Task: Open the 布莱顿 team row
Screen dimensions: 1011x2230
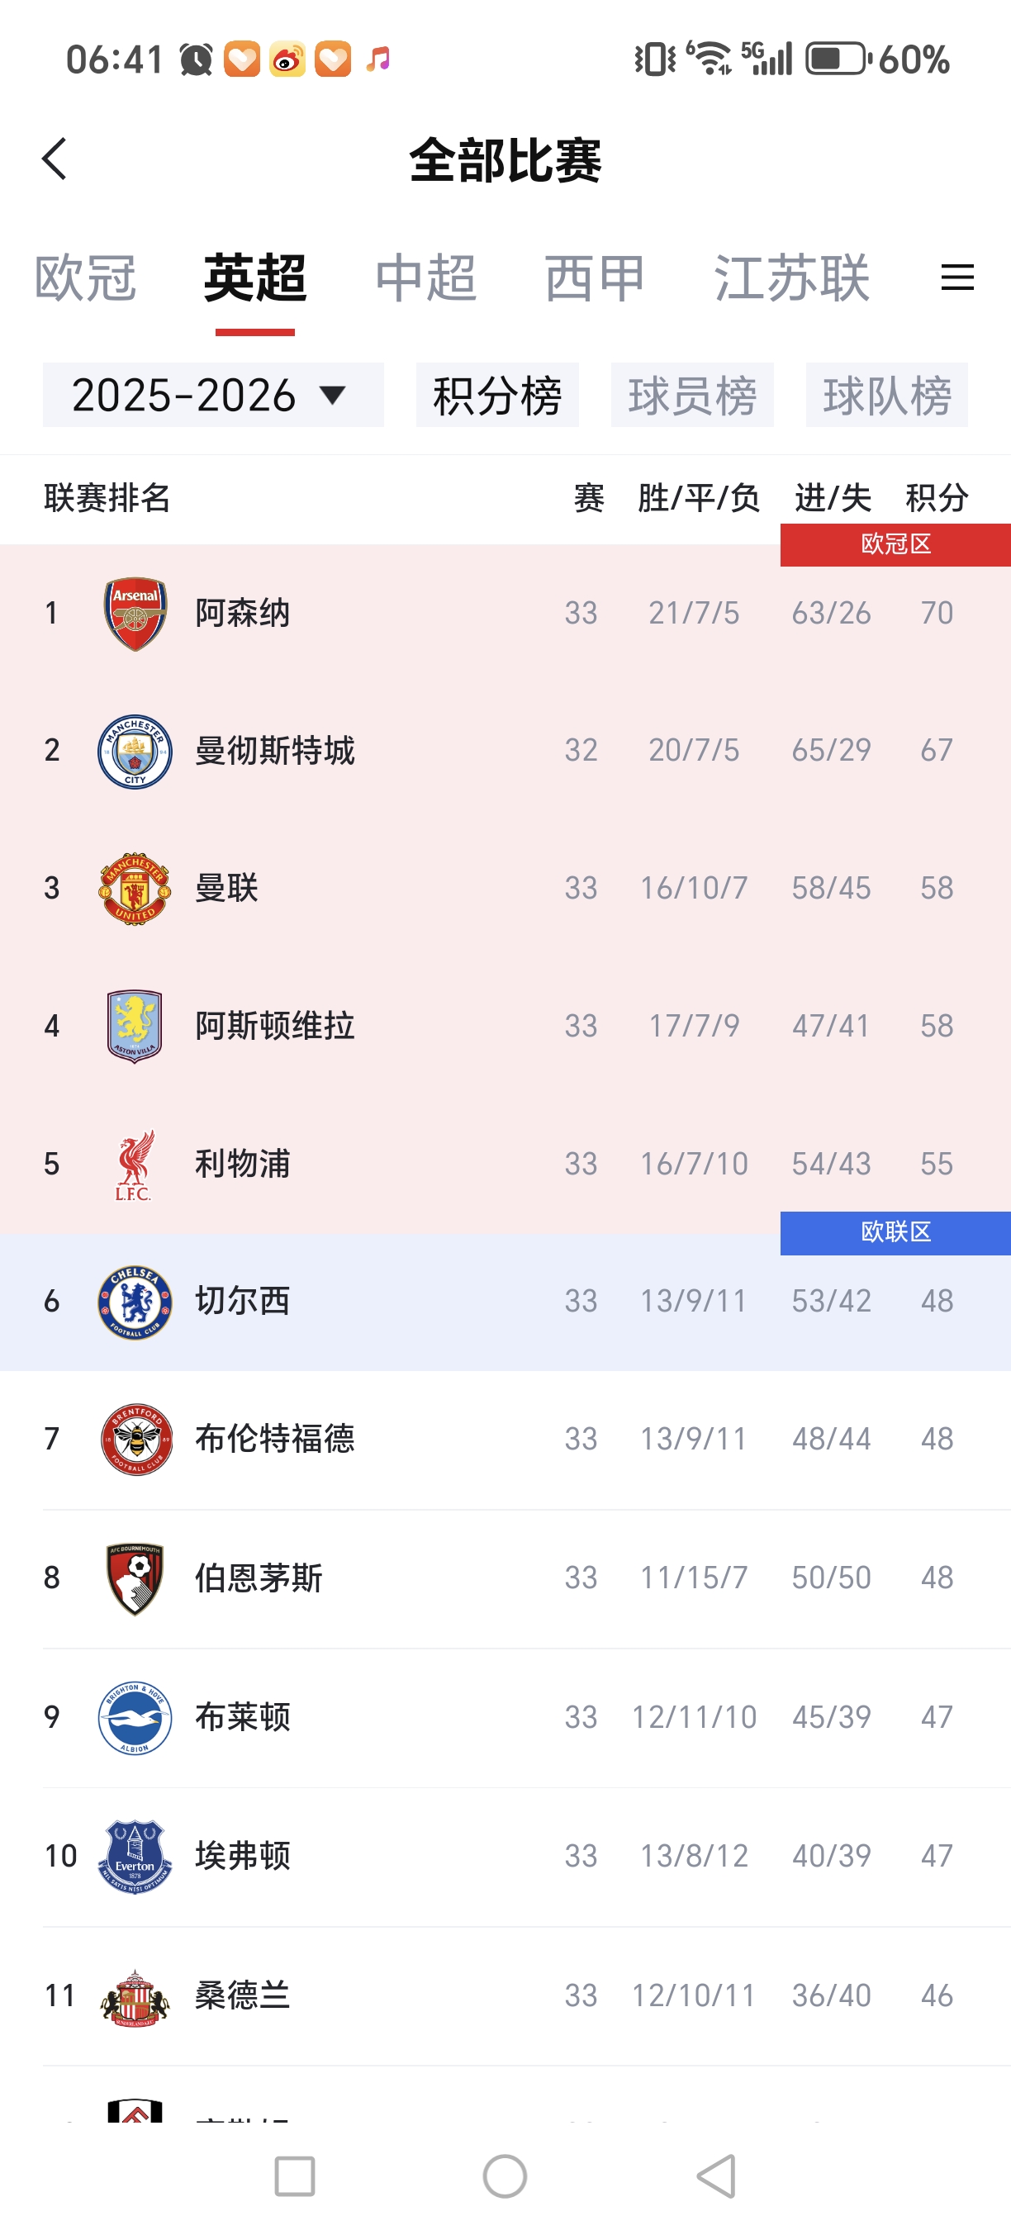Action: (x=505, y=1718)
